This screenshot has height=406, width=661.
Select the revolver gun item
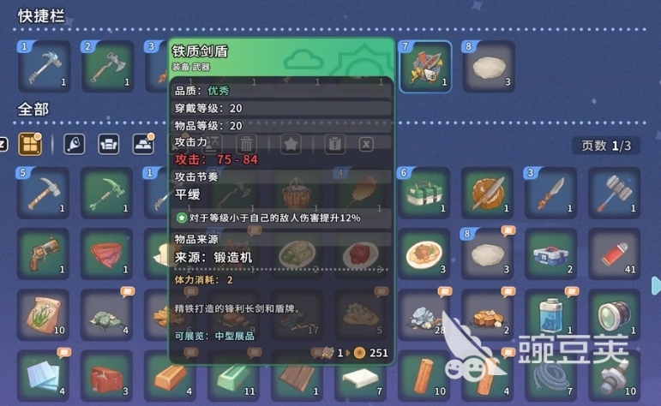pyautogui.click(x=44, y=254)
